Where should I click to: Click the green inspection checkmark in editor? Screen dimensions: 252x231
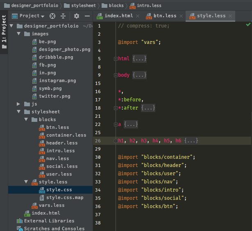point(248,25)
